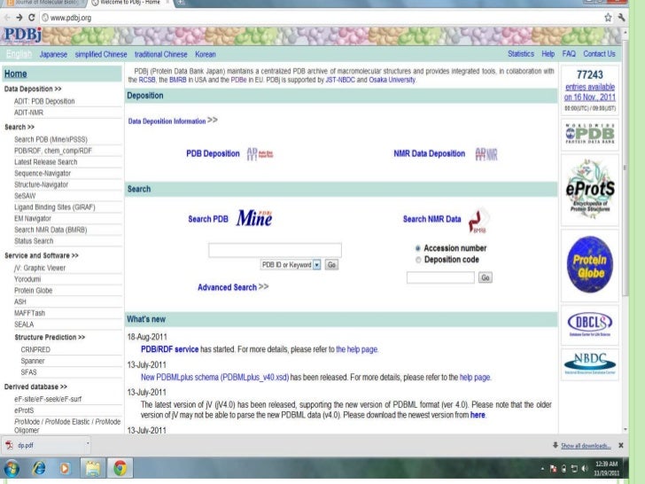Click the volume icon in the system tray
645x484 pixels.
pos(585,468)
